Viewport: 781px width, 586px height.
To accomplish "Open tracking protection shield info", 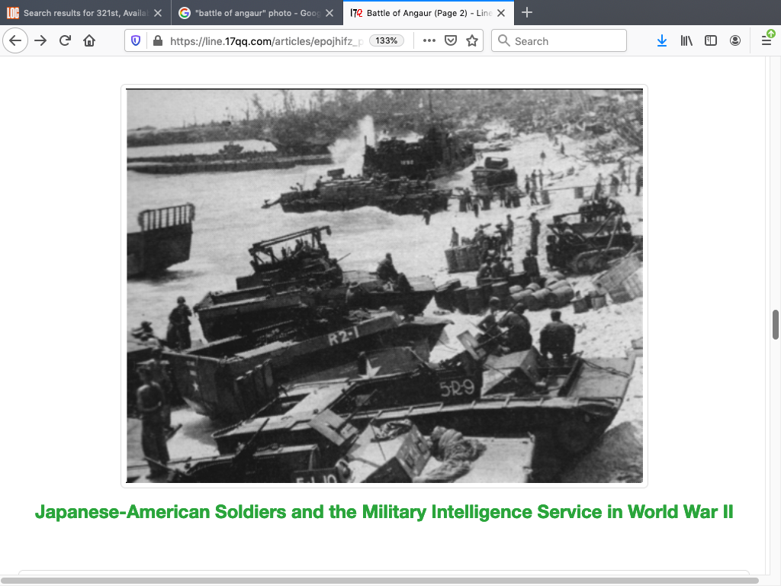I will [x=136, y=41].
